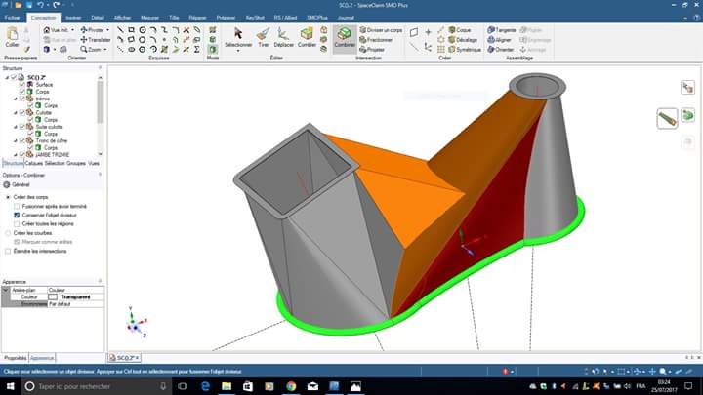Enable Fusionner après avoir terminé checkbox

coord(16,207)
